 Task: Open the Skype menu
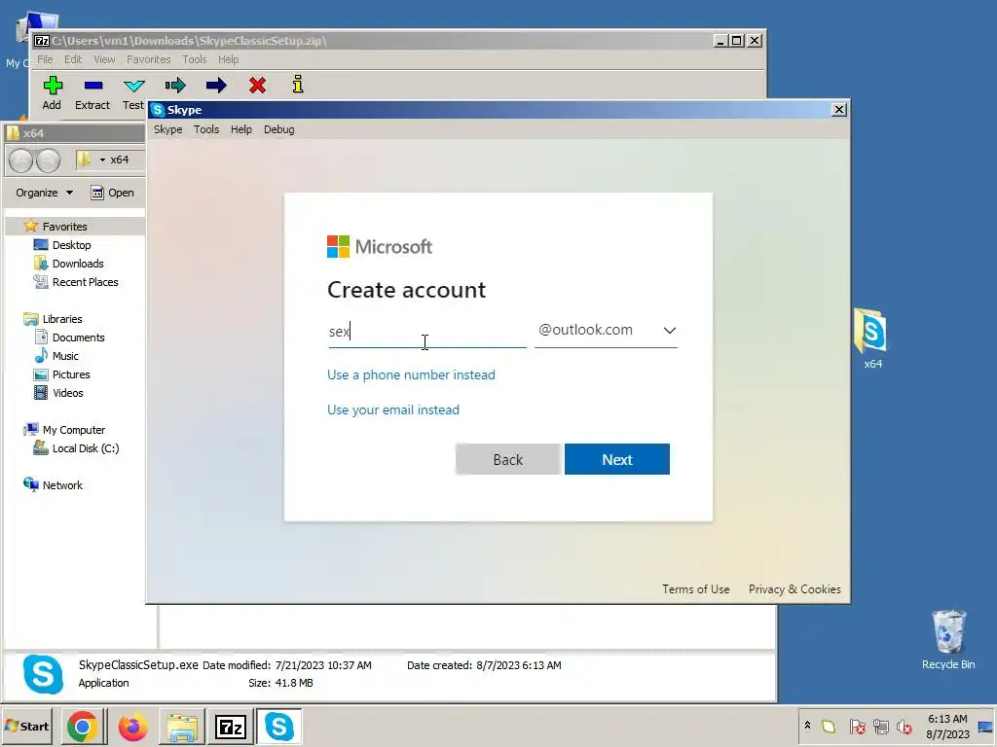(x=167, y=129)
